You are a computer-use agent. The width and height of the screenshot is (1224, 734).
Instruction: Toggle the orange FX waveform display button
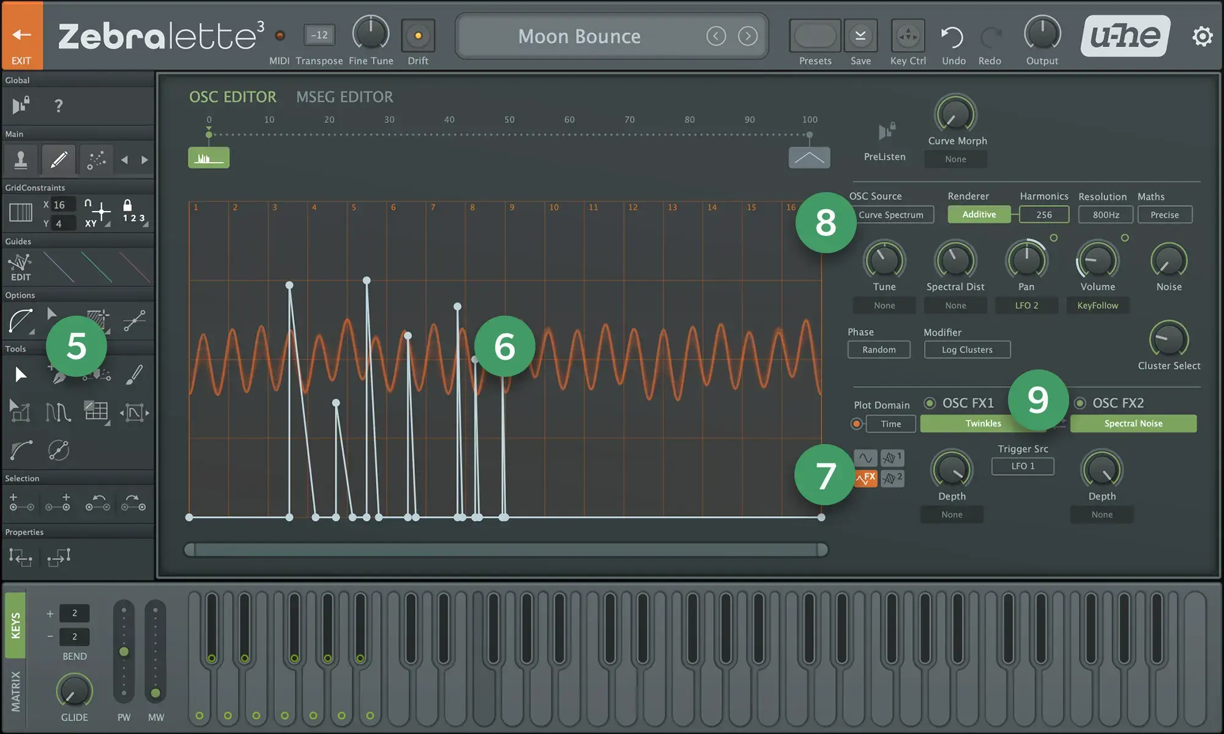pos(866,478)
